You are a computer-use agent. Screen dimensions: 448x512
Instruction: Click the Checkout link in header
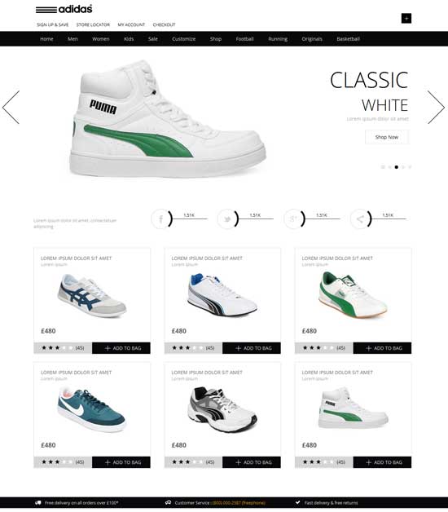(164, 24)
